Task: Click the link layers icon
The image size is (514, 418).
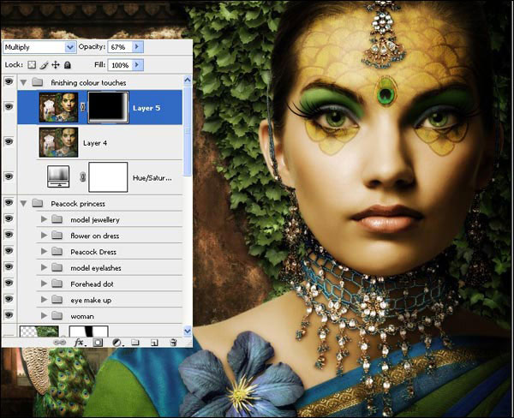Action: point(61,342)
